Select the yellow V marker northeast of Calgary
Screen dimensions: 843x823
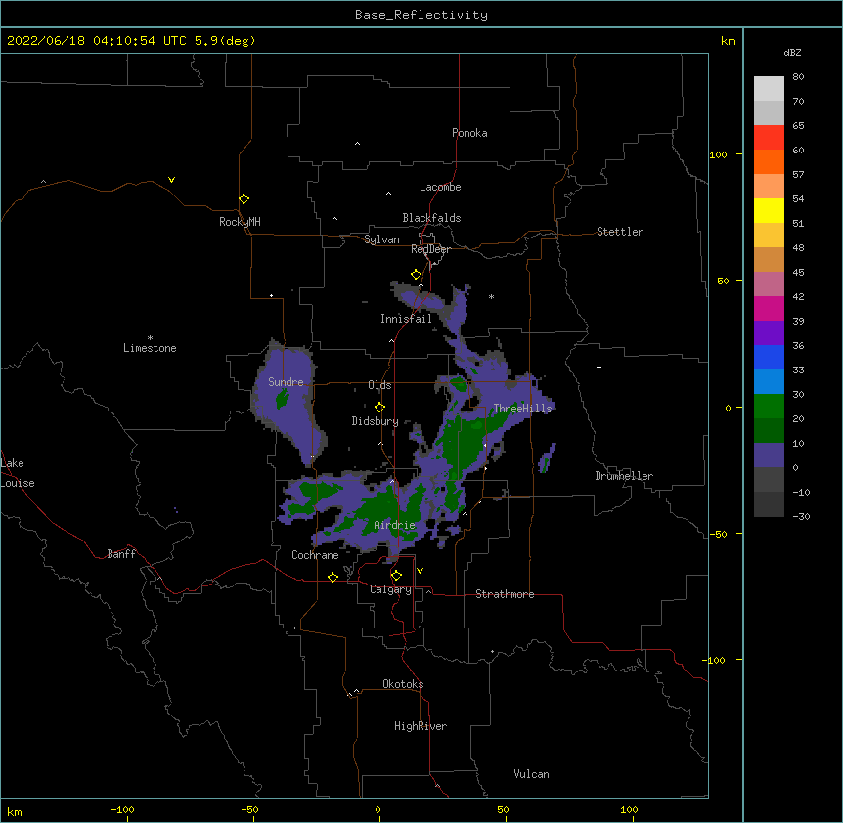coord(420,571)
